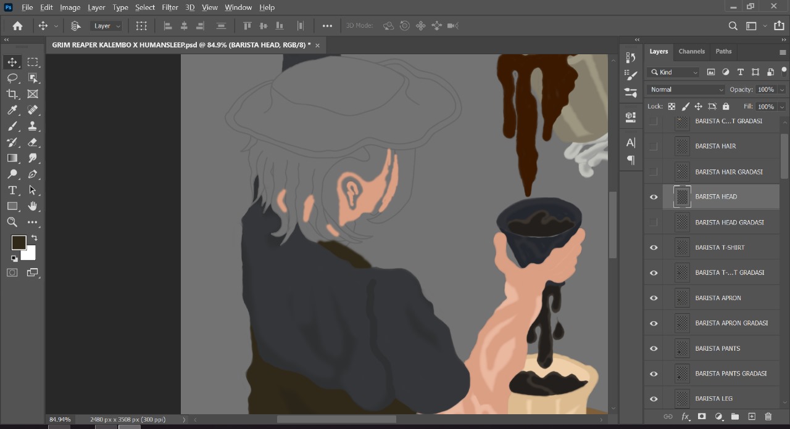
Task: Select the Frame tool
Action: tap(33, 94)
